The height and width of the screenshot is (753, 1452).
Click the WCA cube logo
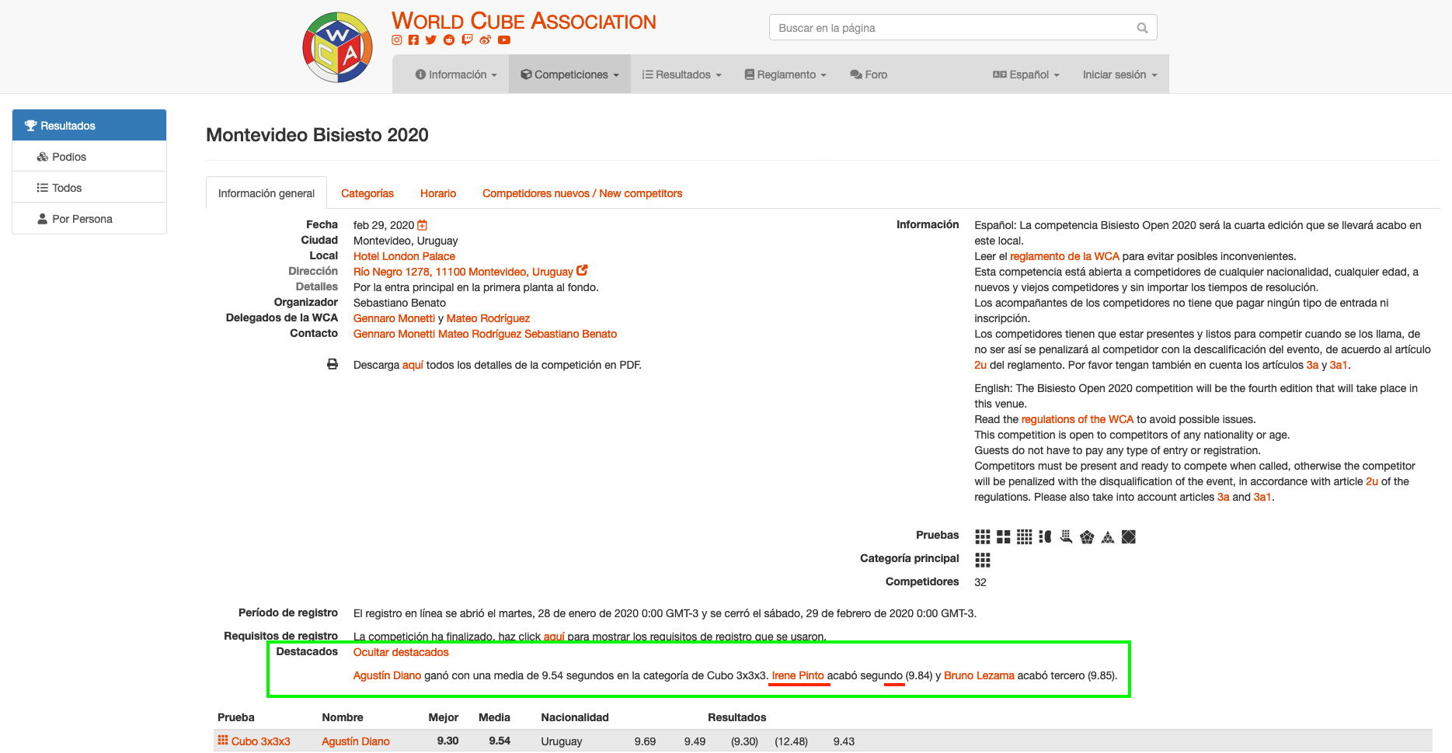(x=337, y=47)
